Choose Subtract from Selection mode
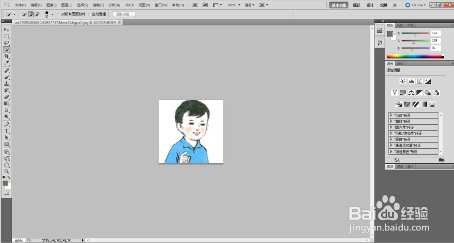Viewport: 454px width, 243px height. [x=37, y=14]
